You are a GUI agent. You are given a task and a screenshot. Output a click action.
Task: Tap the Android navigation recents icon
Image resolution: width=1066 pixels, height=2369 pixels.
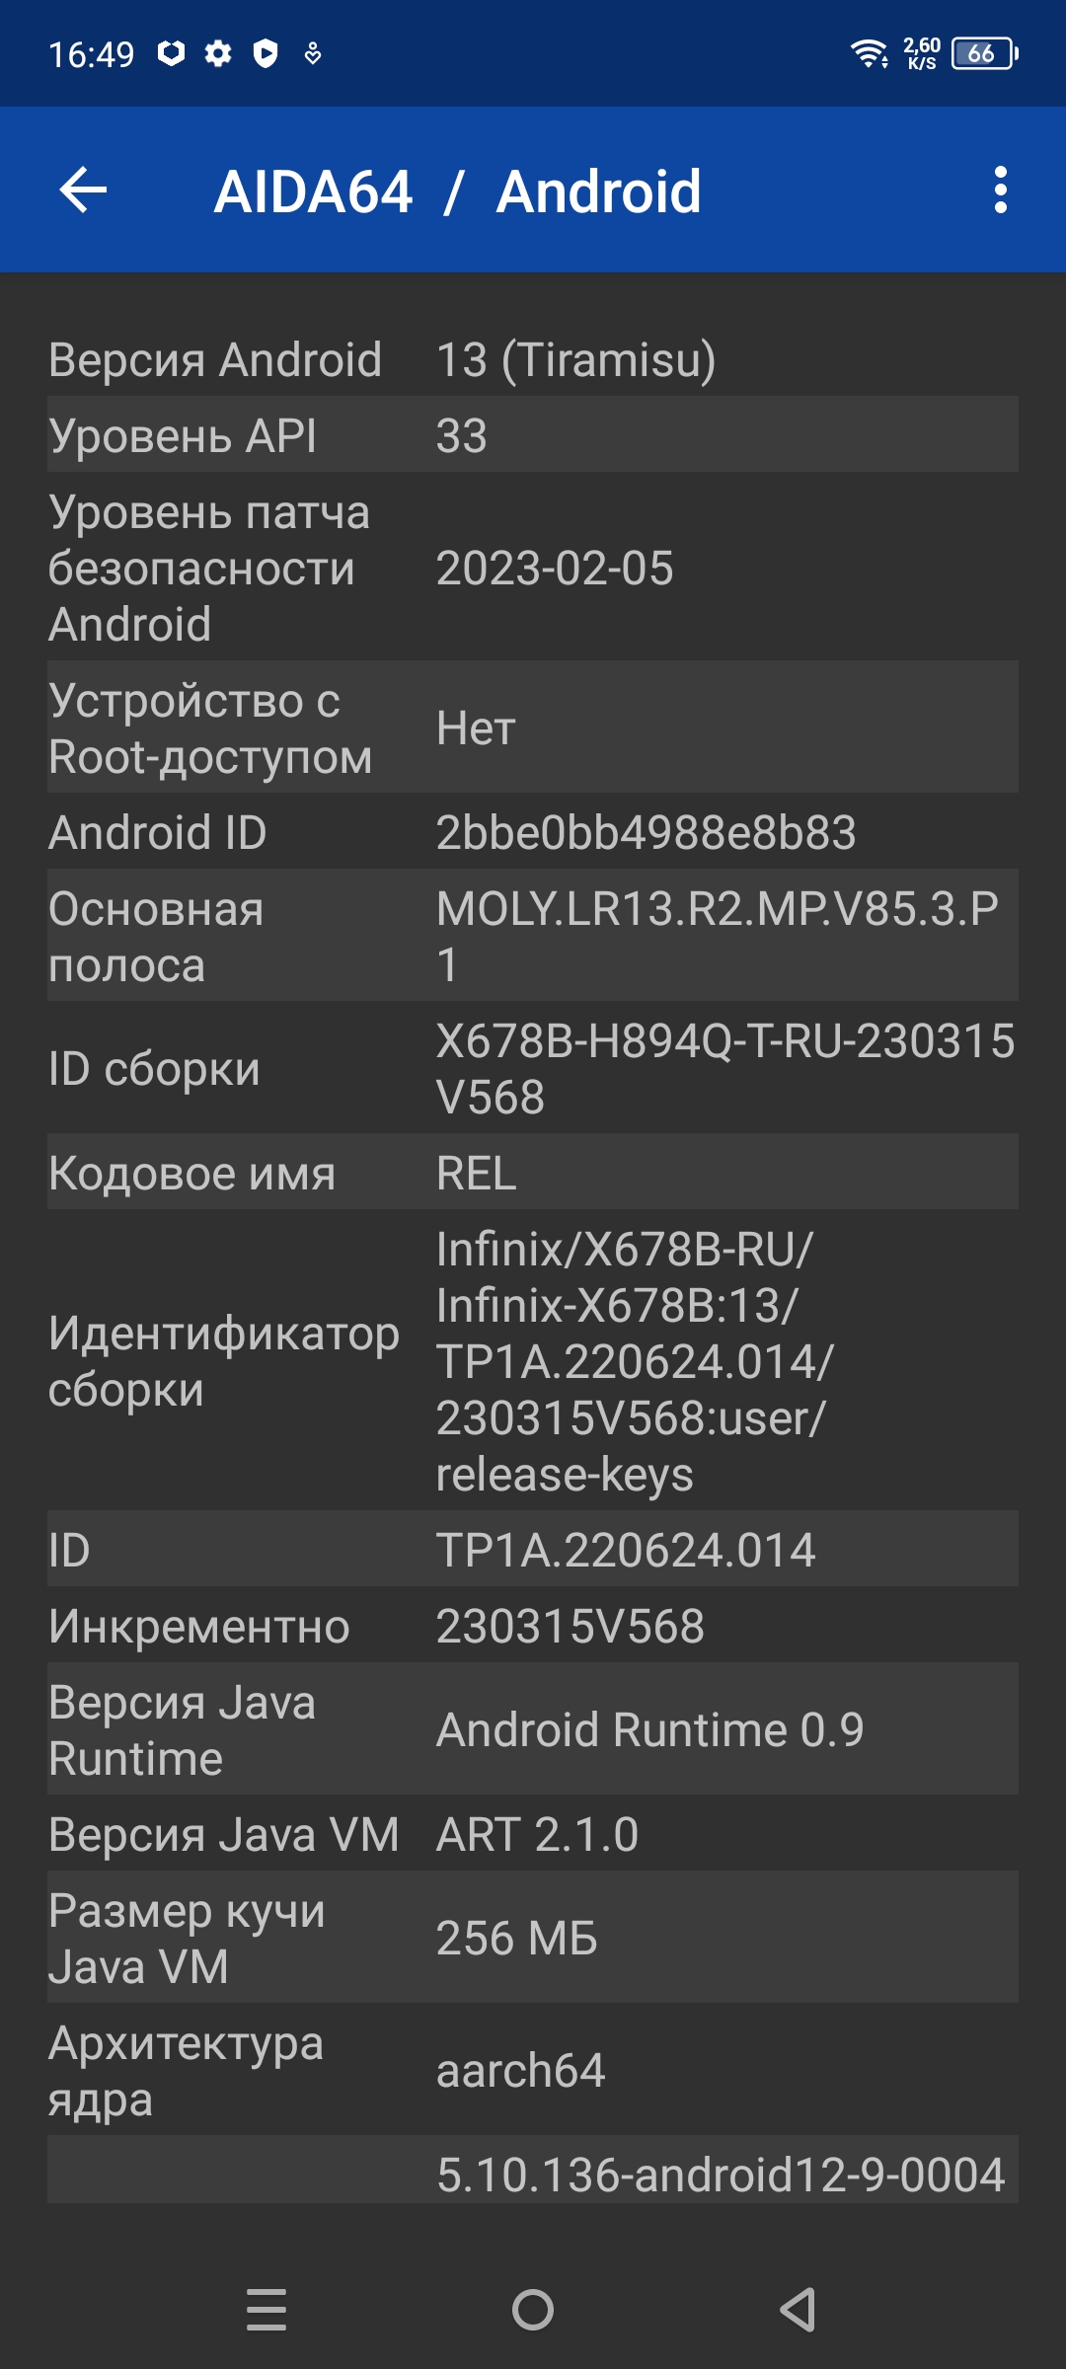pyautogui.click(x=266, y=2310)
